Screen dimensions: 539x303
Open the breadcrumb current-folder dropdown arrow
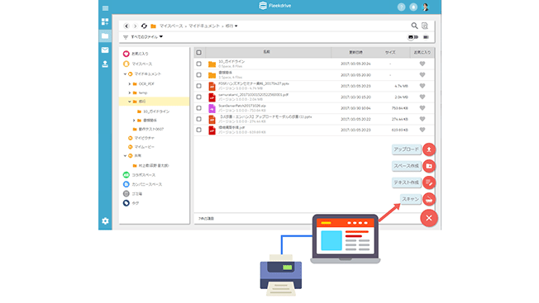(x=236, y=26)
